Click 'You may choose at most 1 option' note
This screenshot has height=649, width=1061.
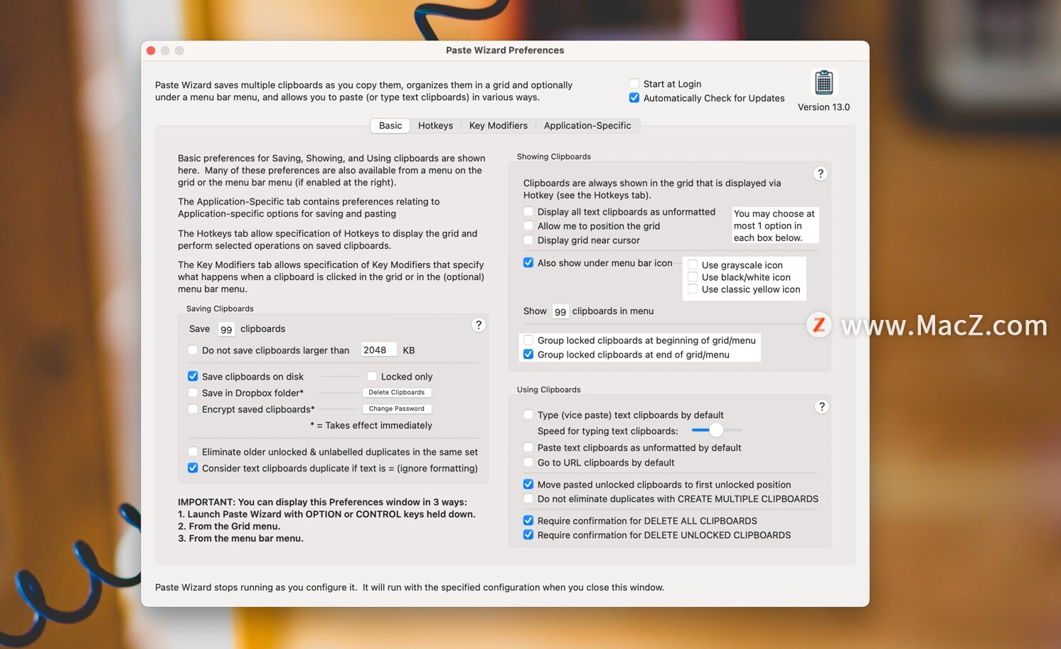[x=775, y=225]
